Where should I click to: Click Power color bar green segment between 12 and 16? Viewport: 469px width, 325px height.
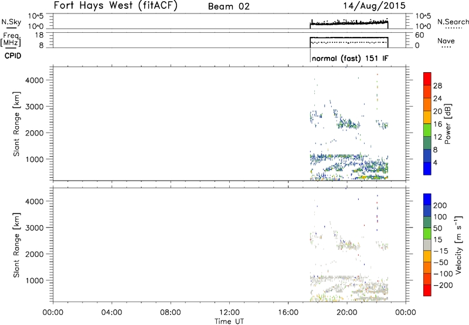tap(427, 130)
